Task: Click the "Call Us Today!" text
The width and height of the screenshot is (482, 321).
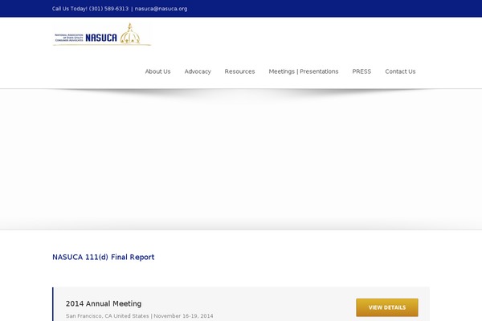Action: tap(69, 9)
